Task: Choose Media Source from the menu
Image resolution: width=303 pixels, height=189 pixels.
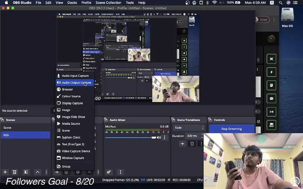Action: pos(75,124)
